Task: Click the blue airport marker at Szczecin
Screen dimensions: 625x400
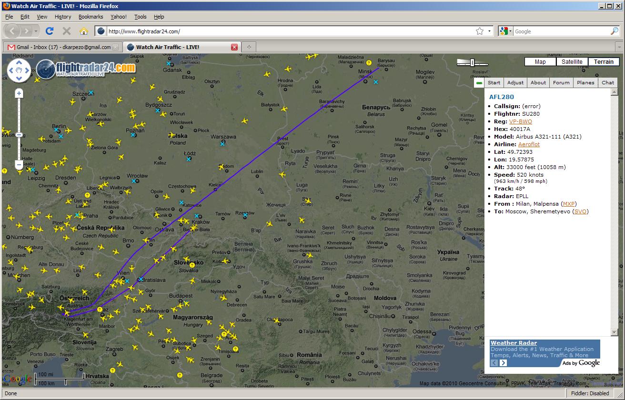Action: pos(91,92)
